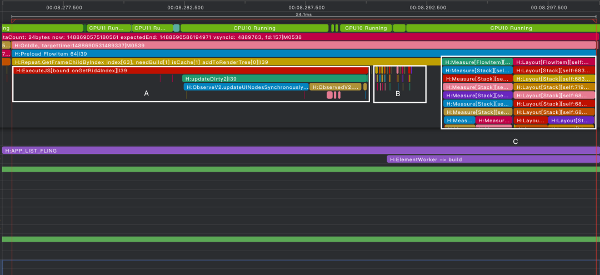
Task: Select the rightmost CPU10 Running slice
Action: pyautogui.click(x=501, y=28)
